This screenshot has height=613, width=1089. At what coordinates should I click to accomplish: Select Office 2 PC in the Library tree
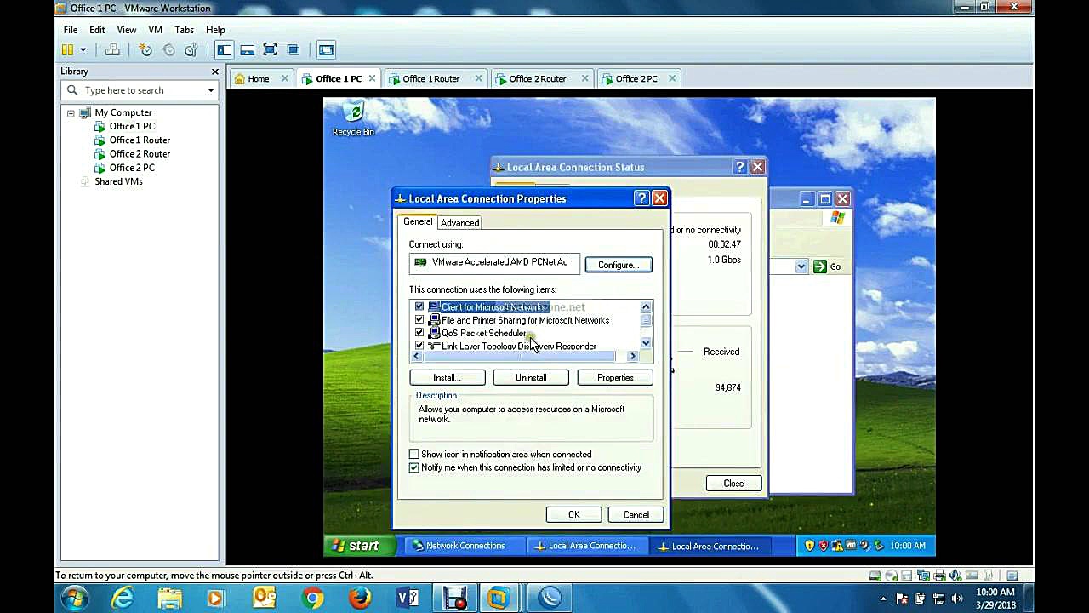pyautogui.click(x=132, y=168)
